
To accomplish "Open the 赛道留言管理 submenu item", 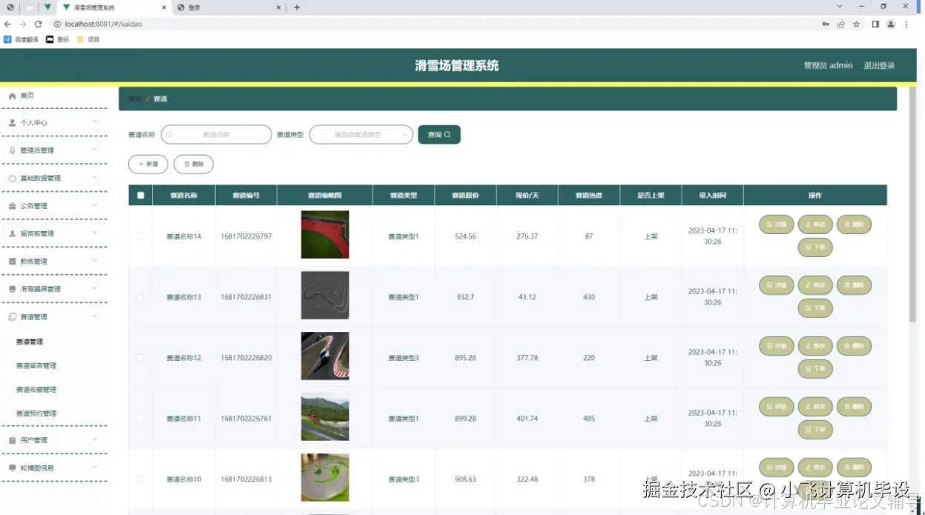I will pyautogui.click(x=36, y=365).
